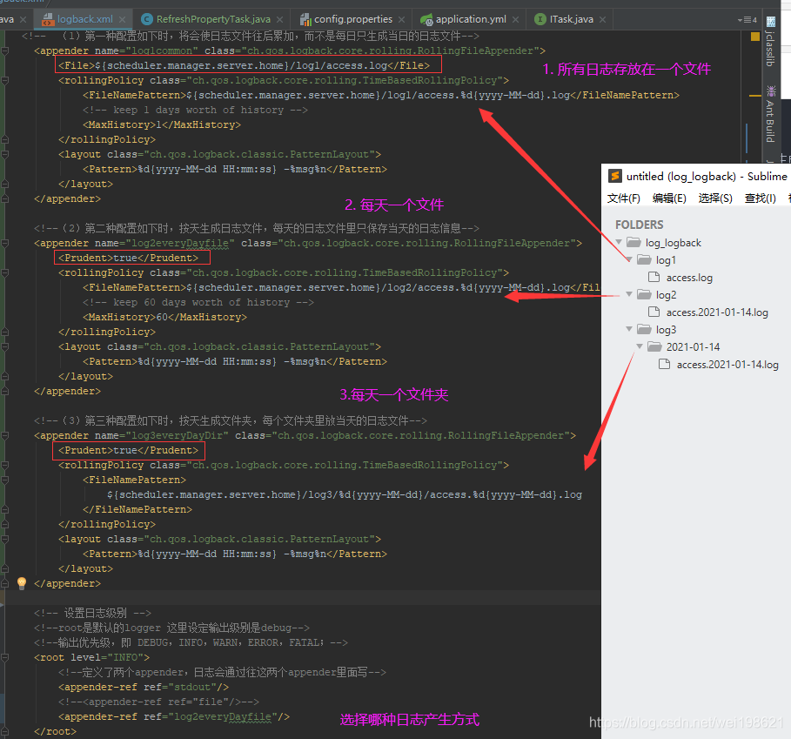This screenshot has width=791, height=739.
Task: Click the <MaxHistory>60</MaxHistory> line
Action: (x=164, y=318)
